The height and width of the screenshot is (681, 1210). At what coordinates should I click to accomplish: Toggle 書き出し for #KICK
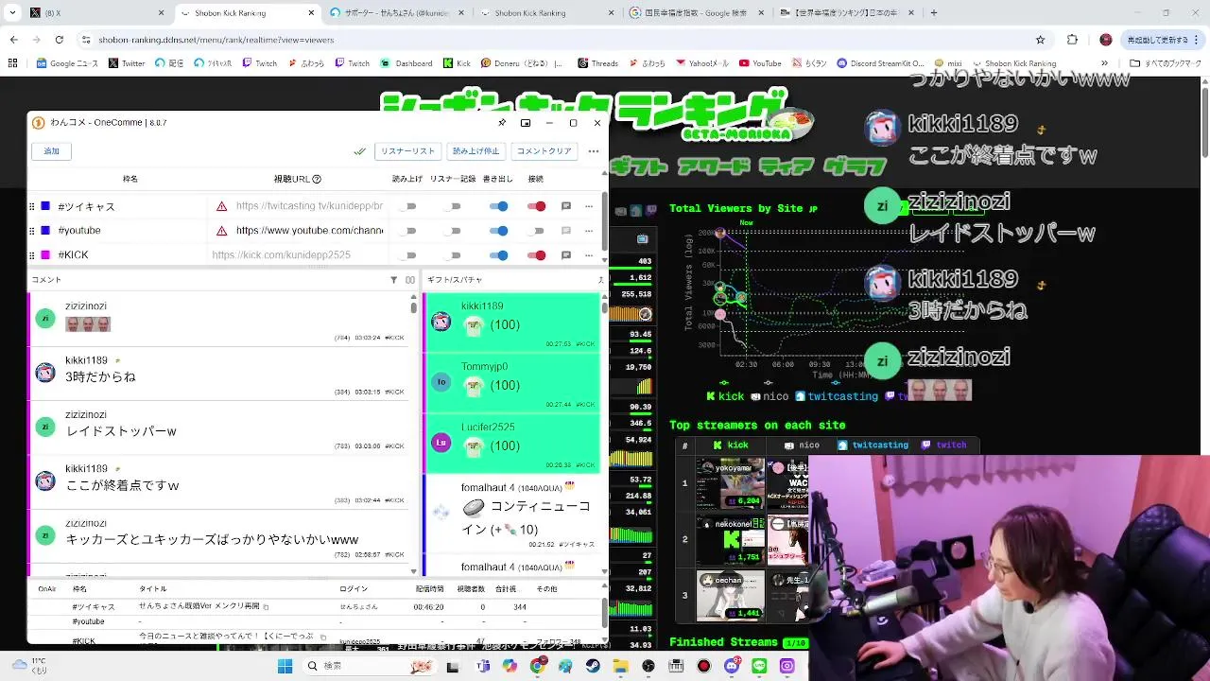[x=498, y=255]
